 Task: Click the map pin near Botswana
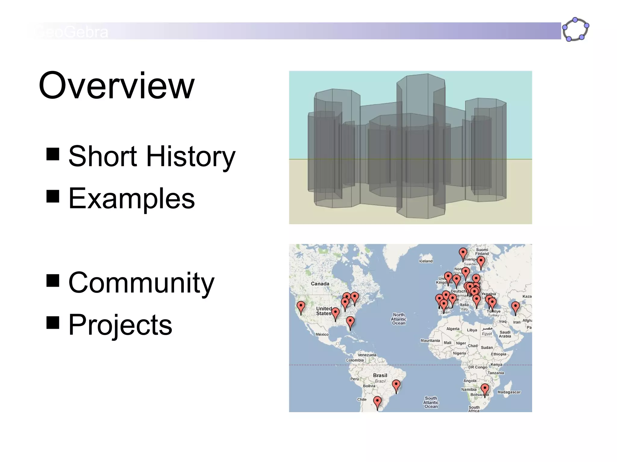click(485, 389)
